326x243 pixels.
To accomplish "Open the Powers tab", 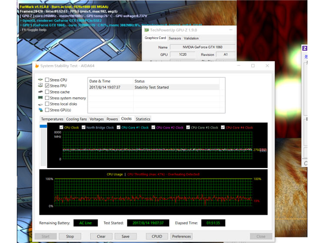I will [x=112, y=119].
